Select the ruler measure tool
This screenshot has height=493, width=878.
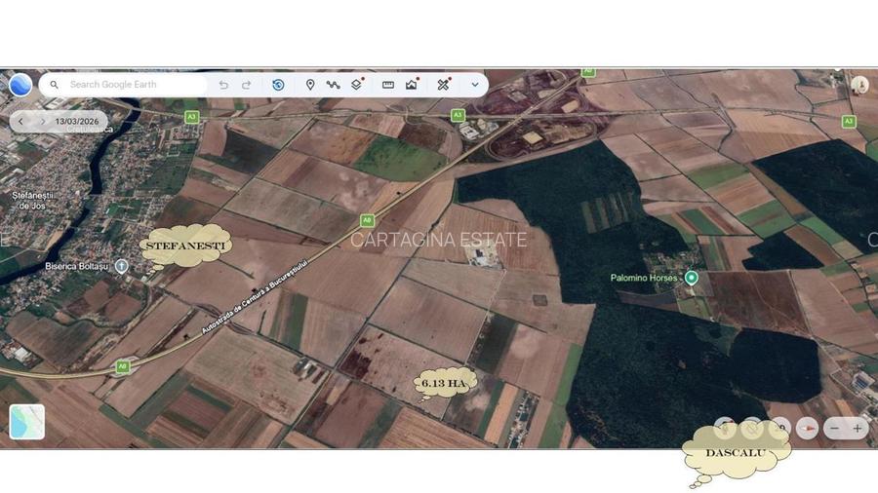pos(388,85)
